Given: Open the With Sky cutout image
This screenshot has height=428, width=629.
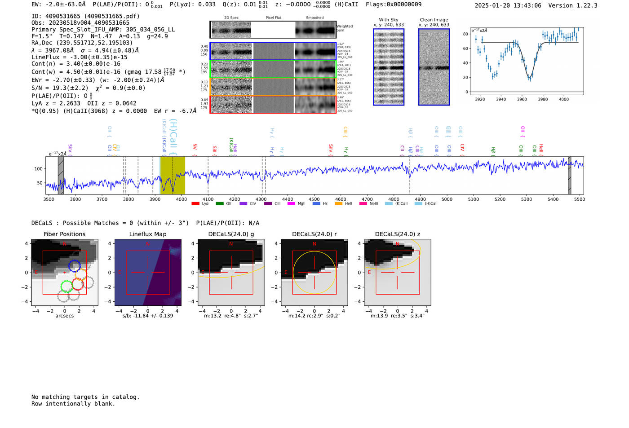Looking at the screenshot, I should 389,67.
